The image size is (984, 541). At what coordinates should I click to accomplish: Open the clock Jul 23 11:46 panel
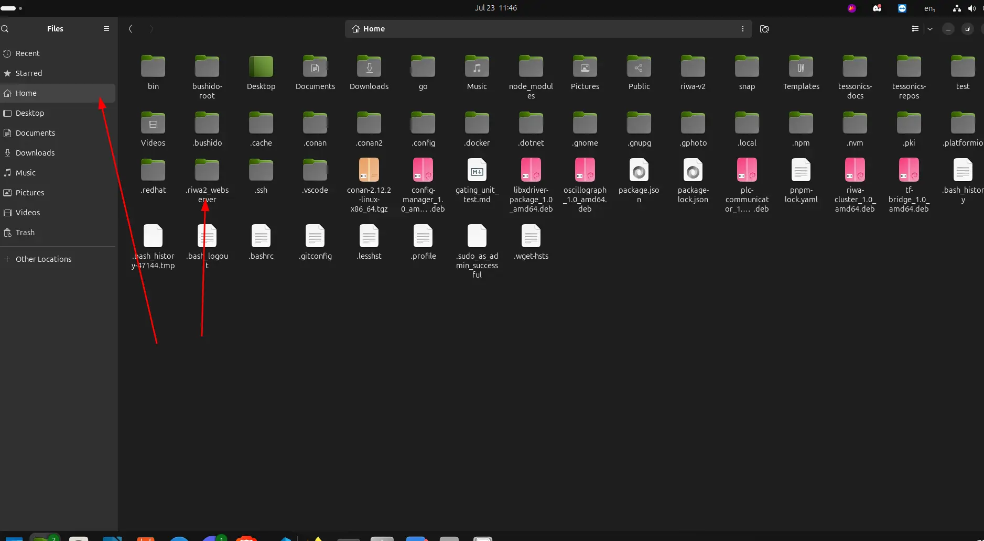(x=496, y=8)
